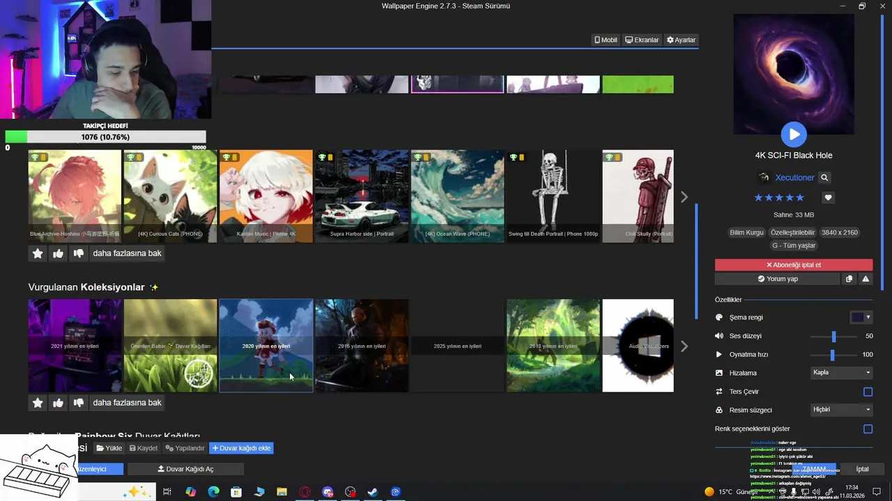892x501 pixels.
Task: Open the 2020 yılının en iyileri collection
Action: click(x=266, y=346)
